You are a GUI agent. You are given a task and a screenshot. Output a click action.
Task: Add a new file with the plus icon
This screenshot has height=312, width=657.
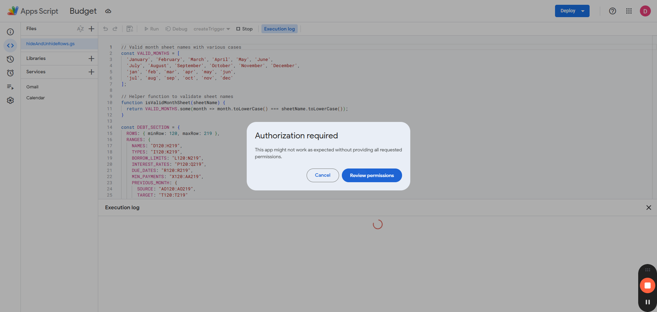click(x=91, y=29)
